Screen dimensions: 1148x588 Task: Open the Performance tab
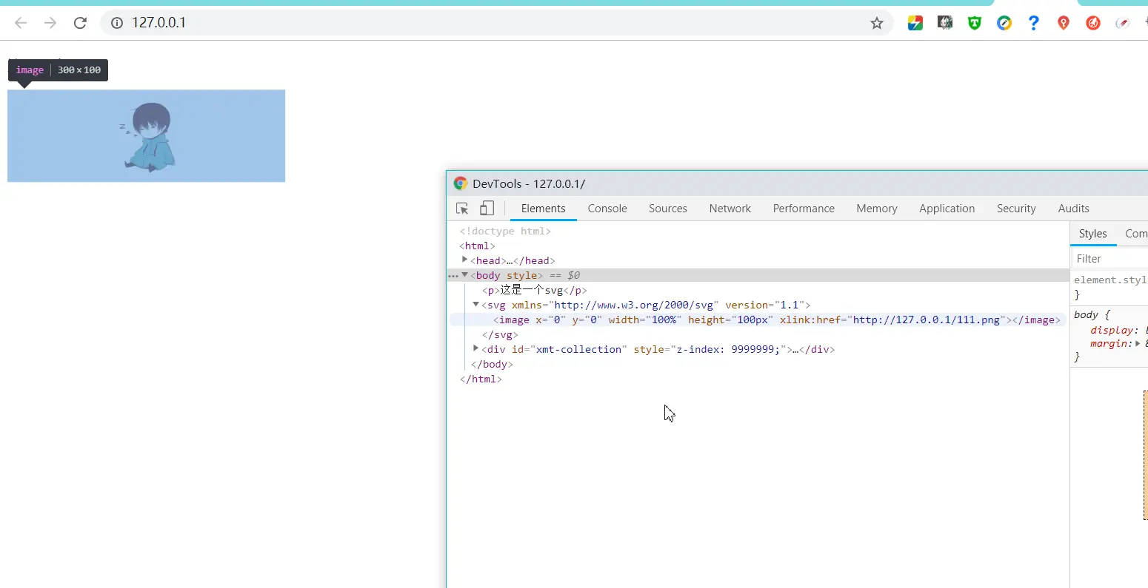point(804,209)
